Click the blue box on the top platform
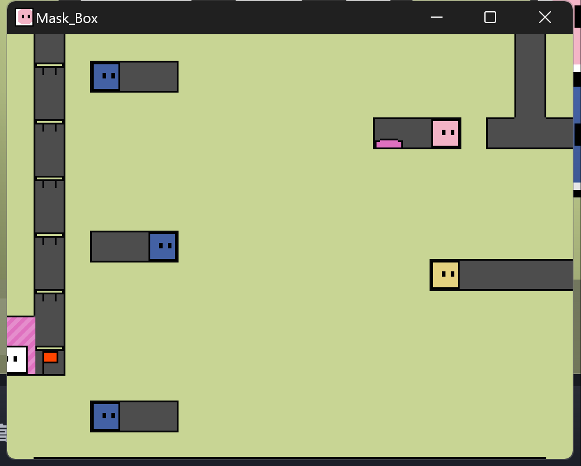This screenshot has width=581, height=466. click(x=106, y=77)
